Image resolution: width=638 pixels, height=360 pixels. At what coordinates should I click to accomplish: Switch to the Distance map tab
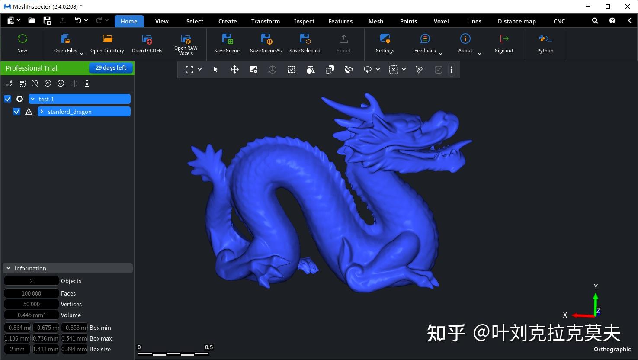pyautogui.click(x=516, y=21)
